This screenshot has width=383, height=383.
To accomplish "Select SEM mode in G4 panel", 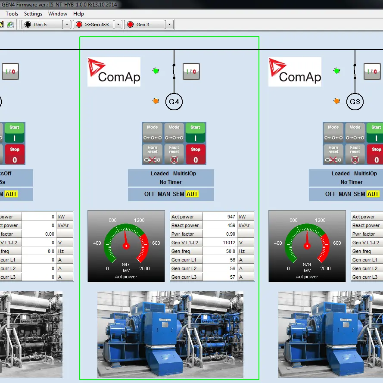I will [x=178, y=194].
